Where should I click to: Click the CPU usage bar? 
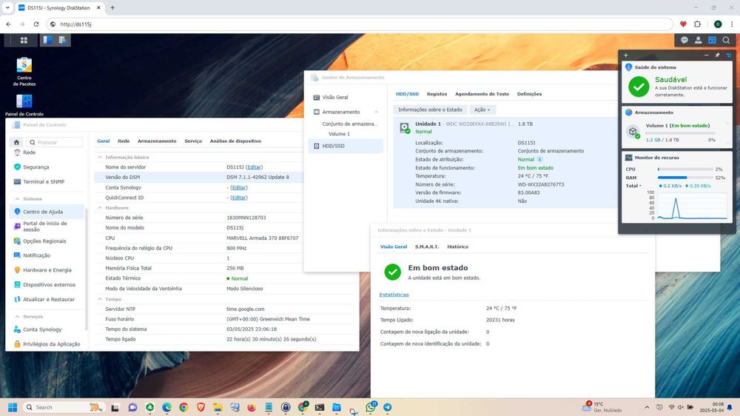(685, 169)
